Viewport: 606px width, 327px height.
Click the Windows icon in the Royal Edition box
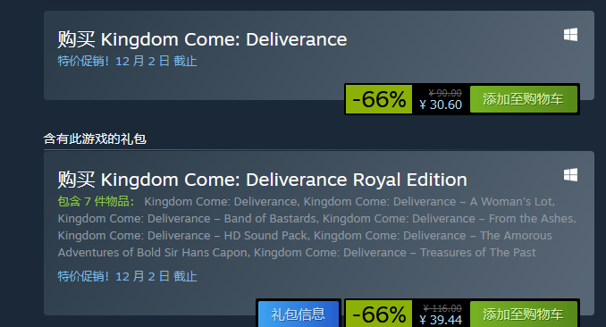[x=570, y=175]
